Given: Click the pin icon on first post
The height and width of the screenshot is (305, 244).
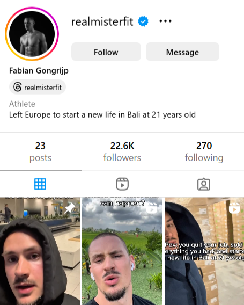Looking at the screenshot, I should [x=70, y=208].
